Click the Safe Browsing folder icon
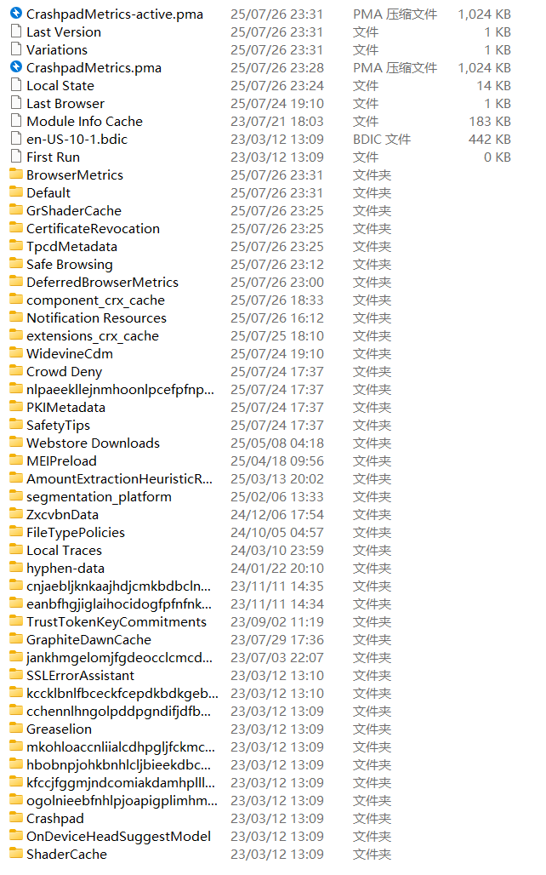546x875 pixels. coord(15,264)
